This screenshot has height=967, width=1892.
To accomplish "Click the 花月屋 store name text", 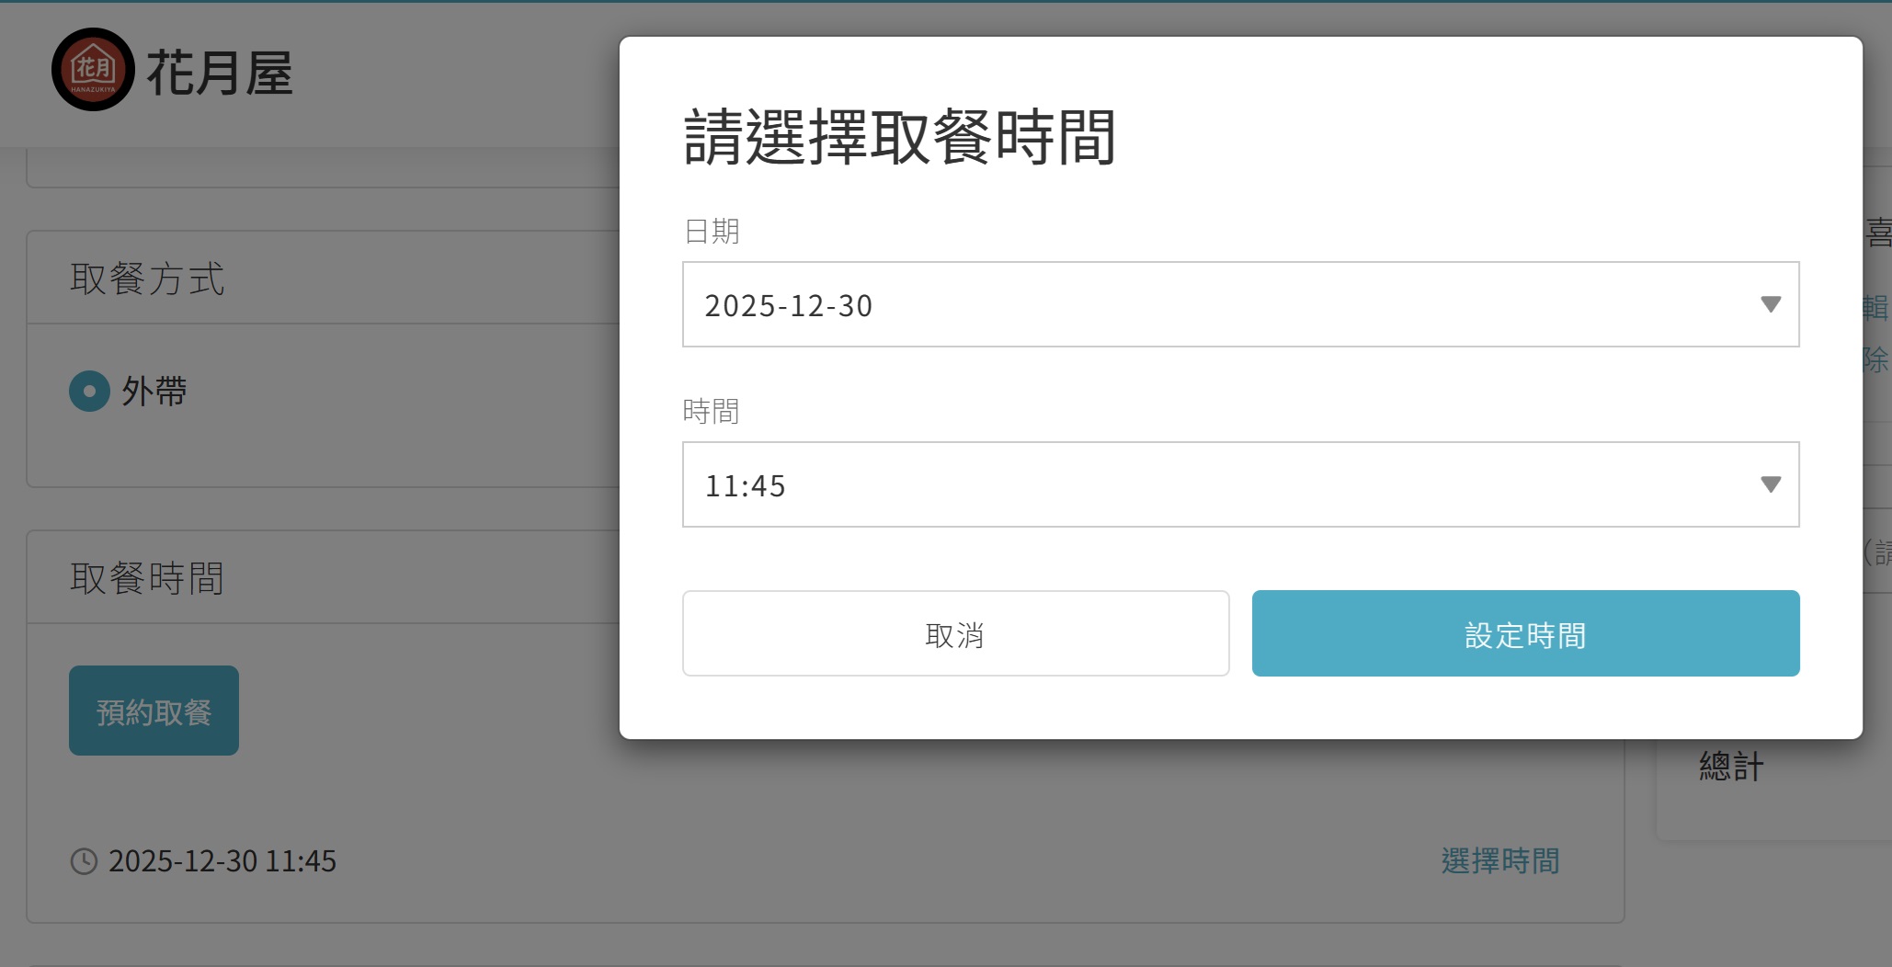I will pyautogui.click(x=220, y=74).
